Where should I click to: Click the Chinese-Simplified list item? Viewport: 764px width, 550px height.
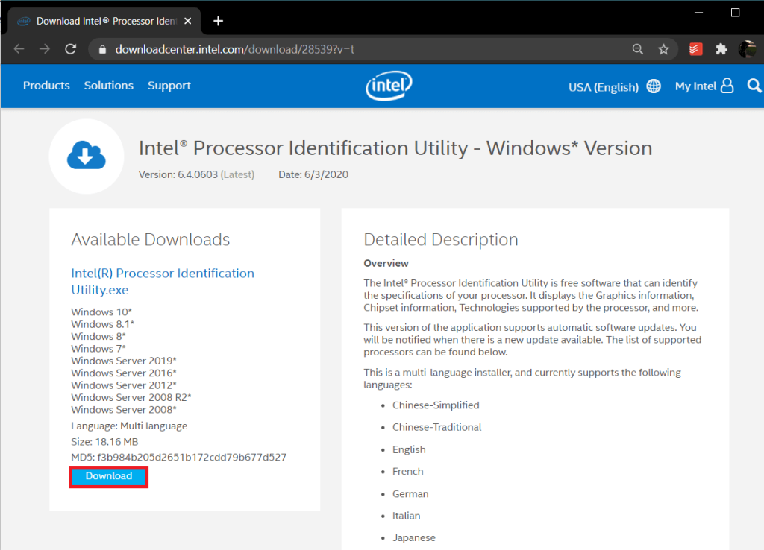[436, 405]
